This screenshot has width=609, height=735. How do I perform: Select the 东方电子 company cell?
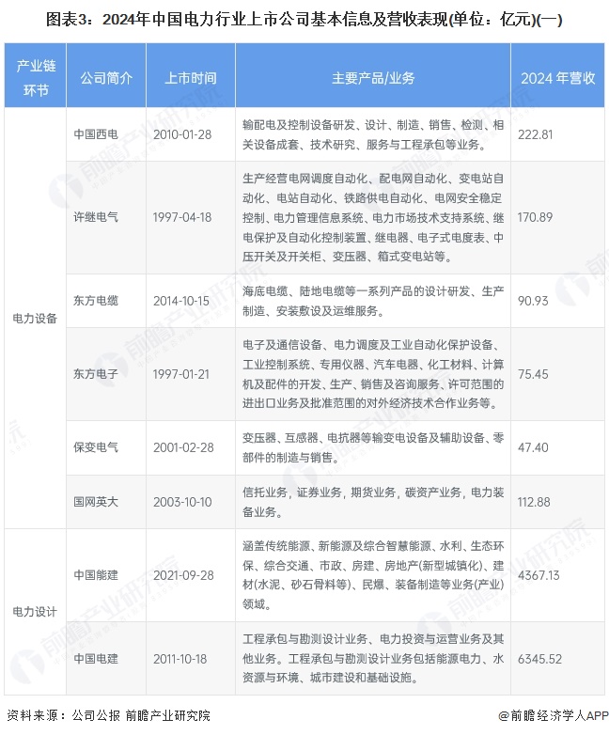tap(106, 374)
